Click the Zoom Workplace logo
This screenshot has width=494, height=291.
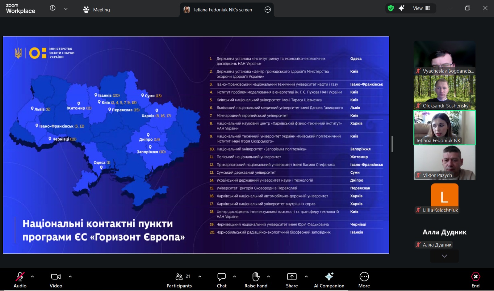click(20, 9)
